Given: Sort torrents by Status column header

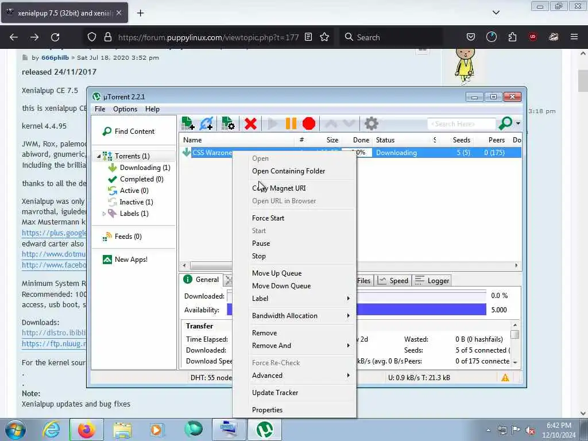Looking at the screenshot, I should [x=403, y=140].
